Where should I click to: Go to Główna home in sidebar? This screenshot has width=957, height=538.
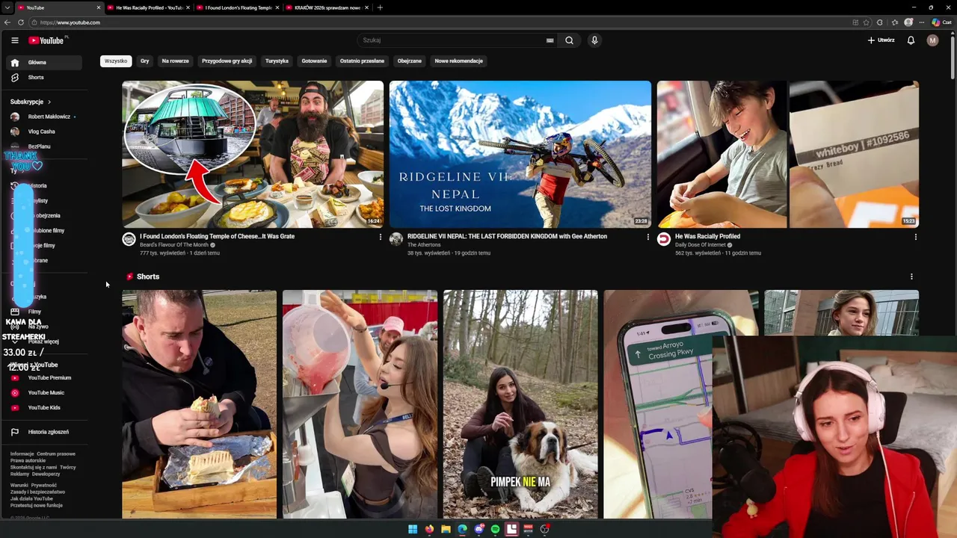pyautogui.click(x=44, y=63)
